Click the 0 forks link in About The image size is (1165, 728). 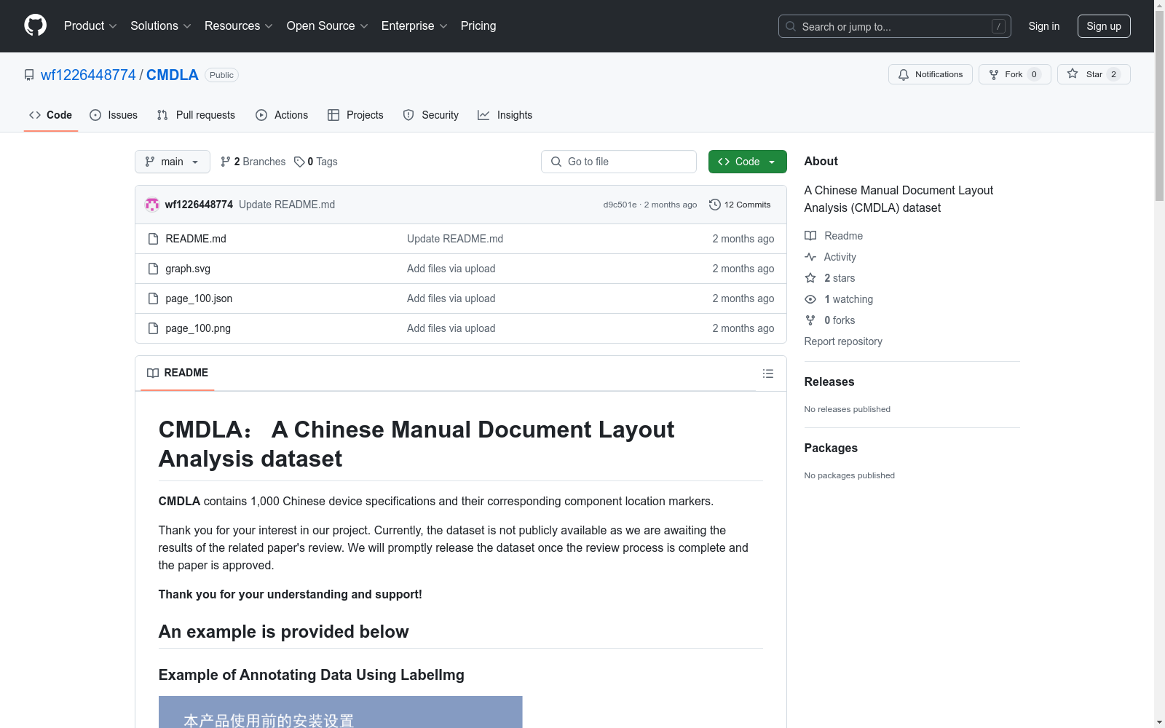840,320
